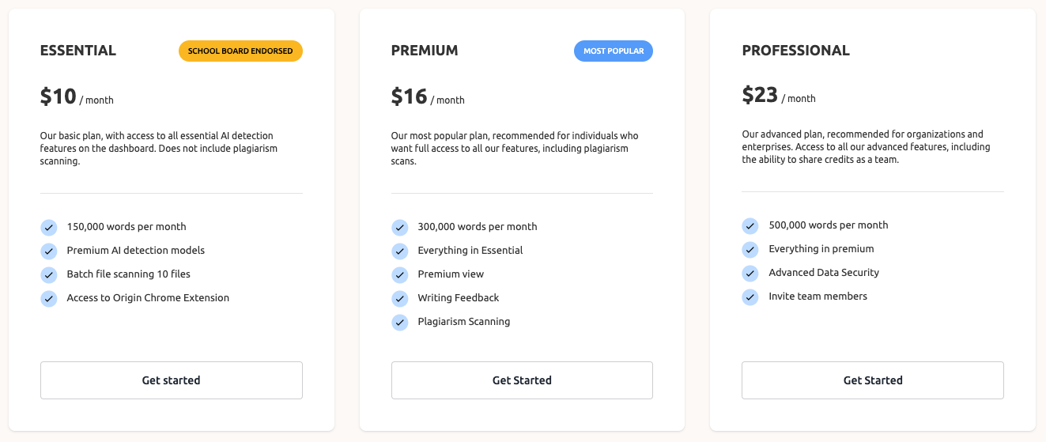Click checkmark next to Advanced Data Security
The height and width of the screenshot is (442, 1046).
[750, 274]
